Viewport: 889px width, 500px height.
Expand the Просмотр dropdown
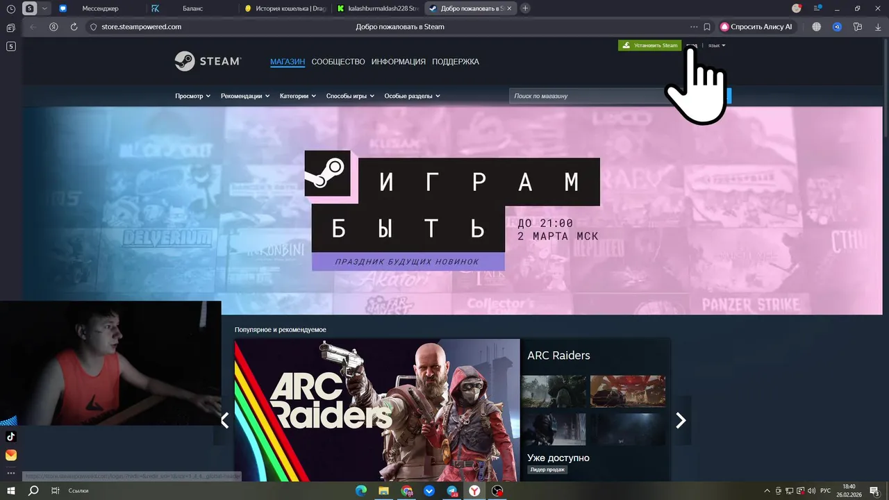point(192,96)
